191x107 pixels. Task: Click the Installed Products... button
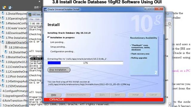point(78,95)
